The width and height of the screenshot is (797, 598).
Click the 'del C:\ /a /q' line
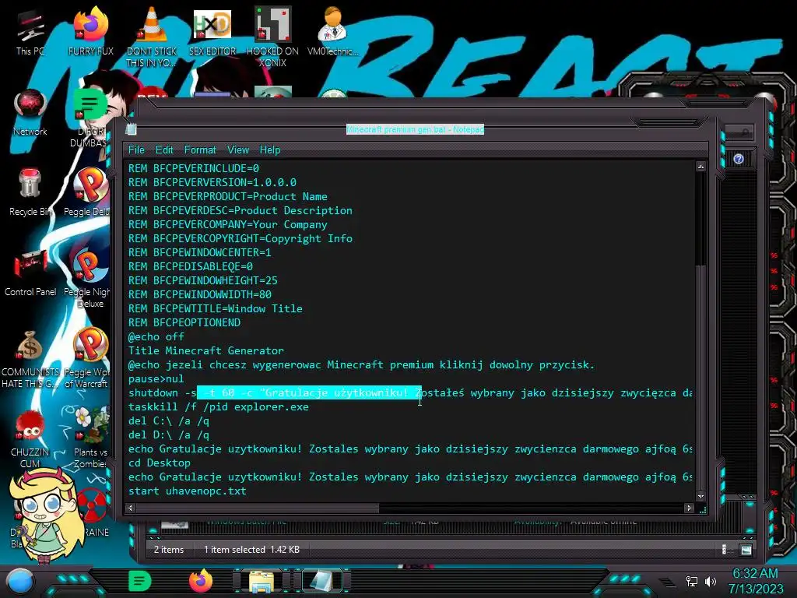[x=169, y=421]
